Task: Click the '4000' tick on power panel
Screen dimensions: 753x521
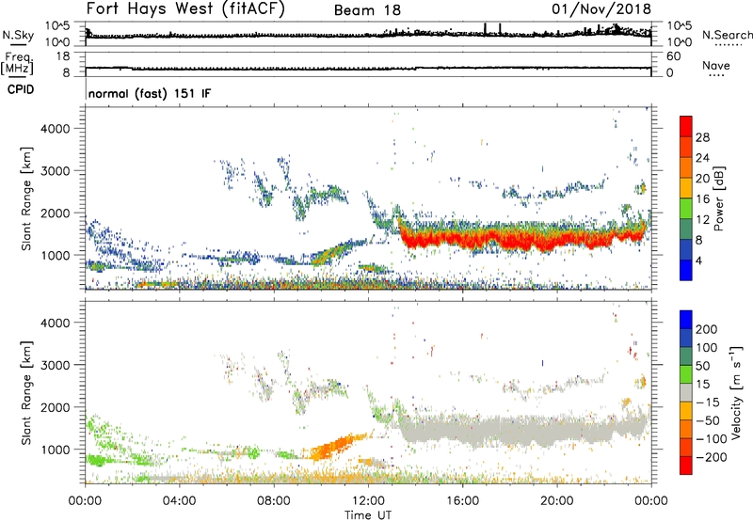Action: (55, 129)
